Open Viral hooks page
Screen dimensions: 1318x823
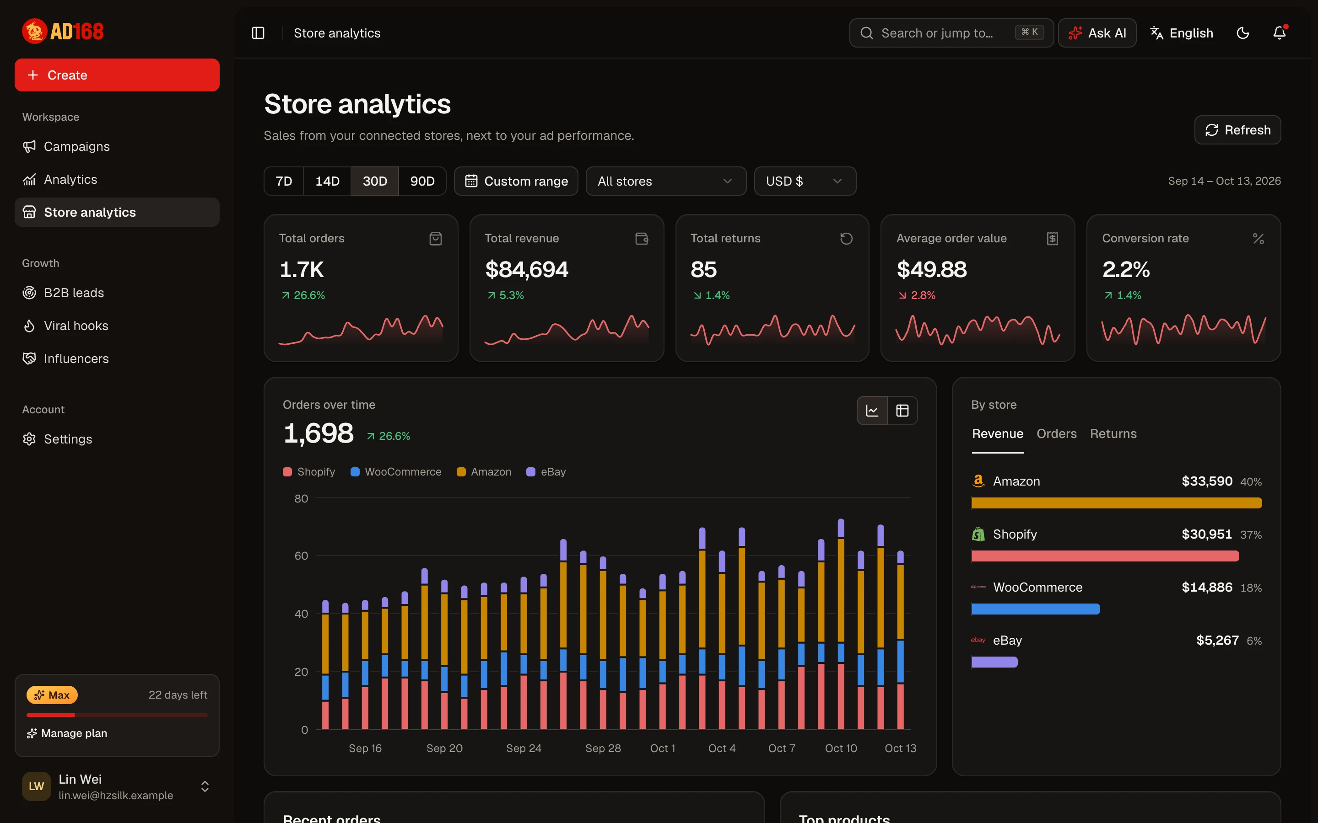[117, 326]
